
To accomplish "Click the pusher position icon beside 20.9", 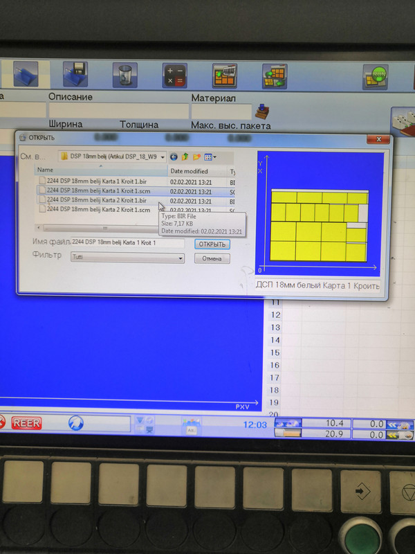I will coord(288,434).
